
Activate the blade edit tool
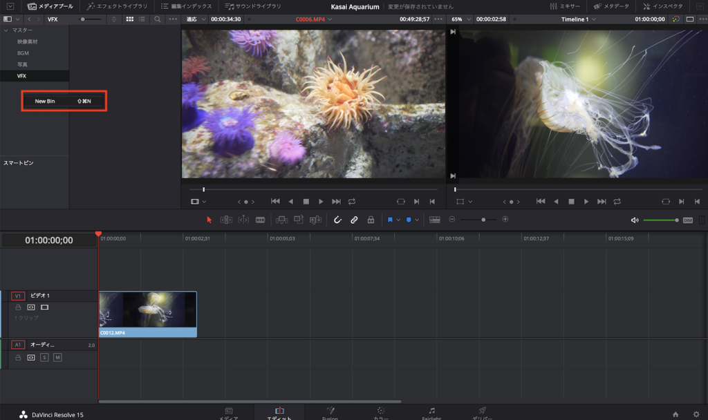(260, 220)
